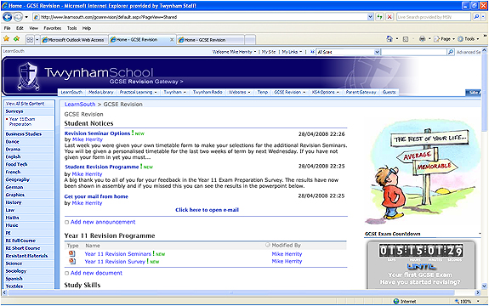Viewport: 489px width, 306px height.
Task: Click the green Refresh page icon
Action: click(379, 17)
